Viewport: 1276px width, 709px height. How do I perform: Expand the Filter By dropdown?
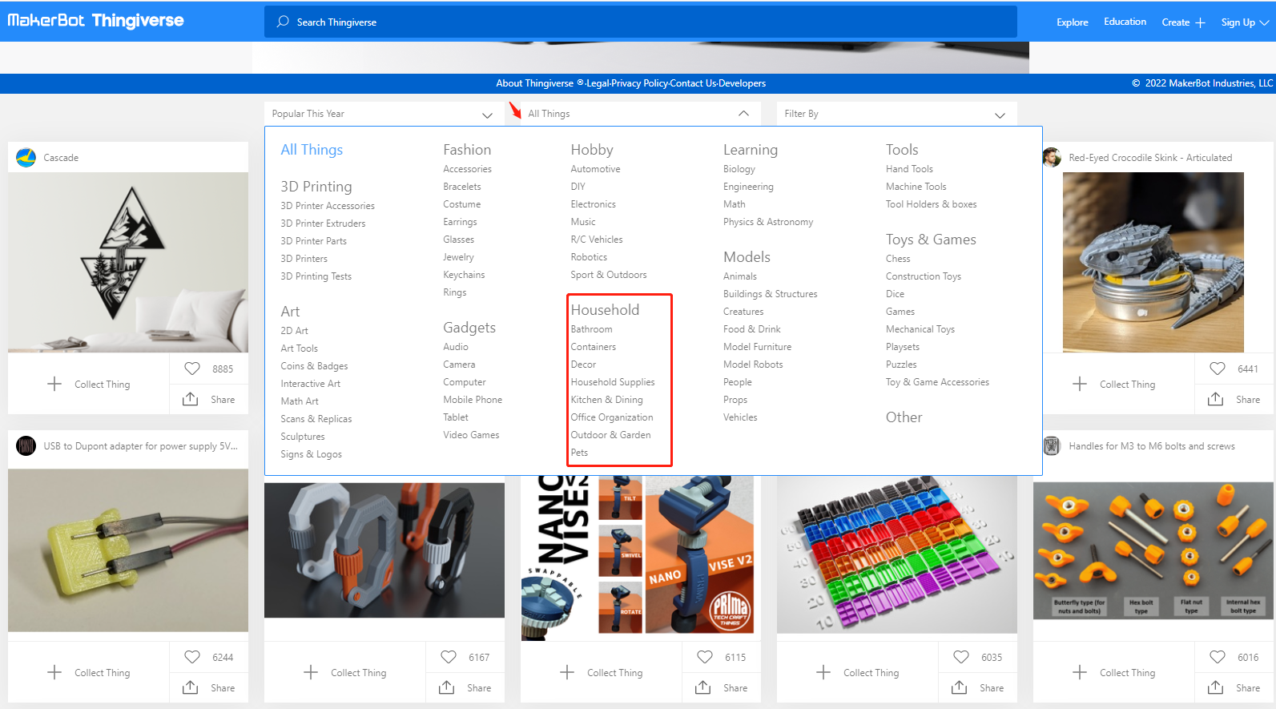pyautogui.click(x=896, y=114)
